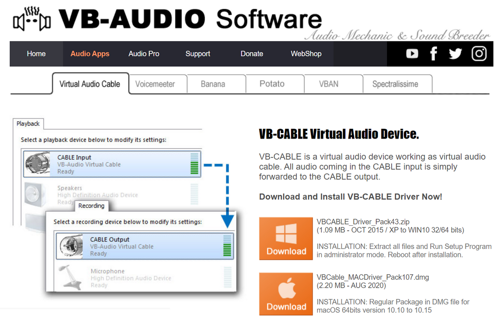Open the Facebook social icon
This screenshot has width=497, height=318.
[434, 53]
